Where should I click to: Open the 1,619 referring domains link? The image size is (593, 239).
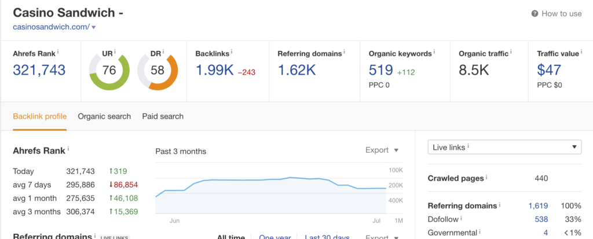[x=538, y=206]
